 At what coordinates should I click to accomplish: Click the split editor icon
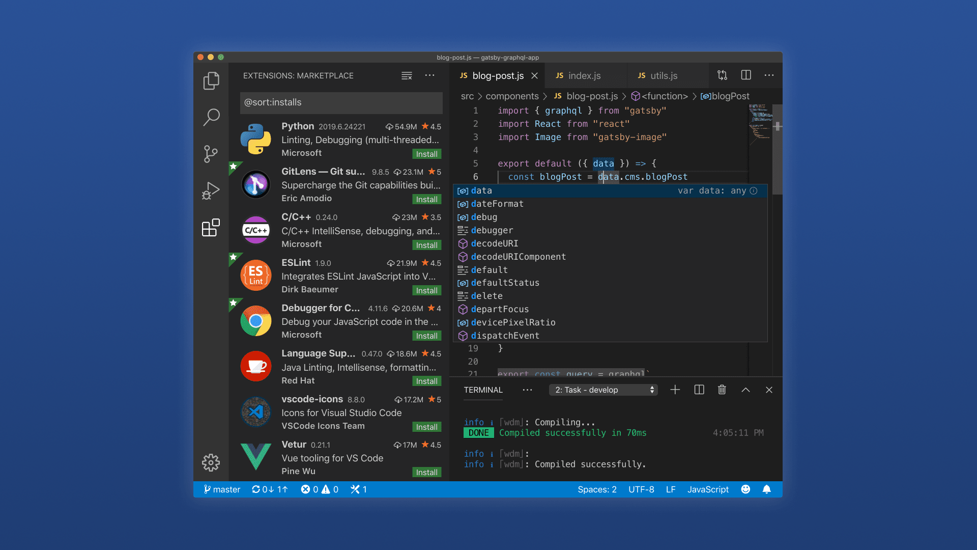coord(745,75)
